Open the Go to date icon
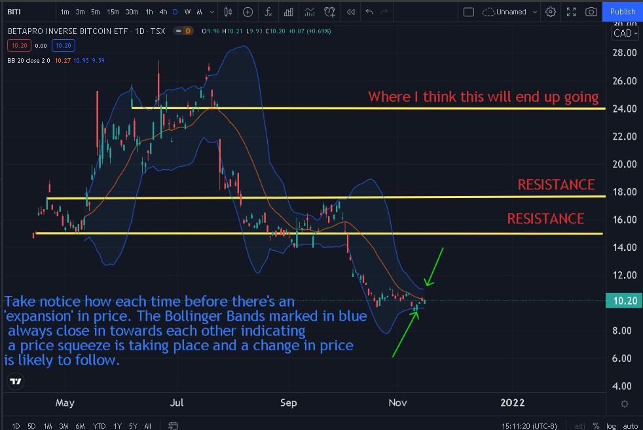 pyautogui.click(x=173, y=426)
